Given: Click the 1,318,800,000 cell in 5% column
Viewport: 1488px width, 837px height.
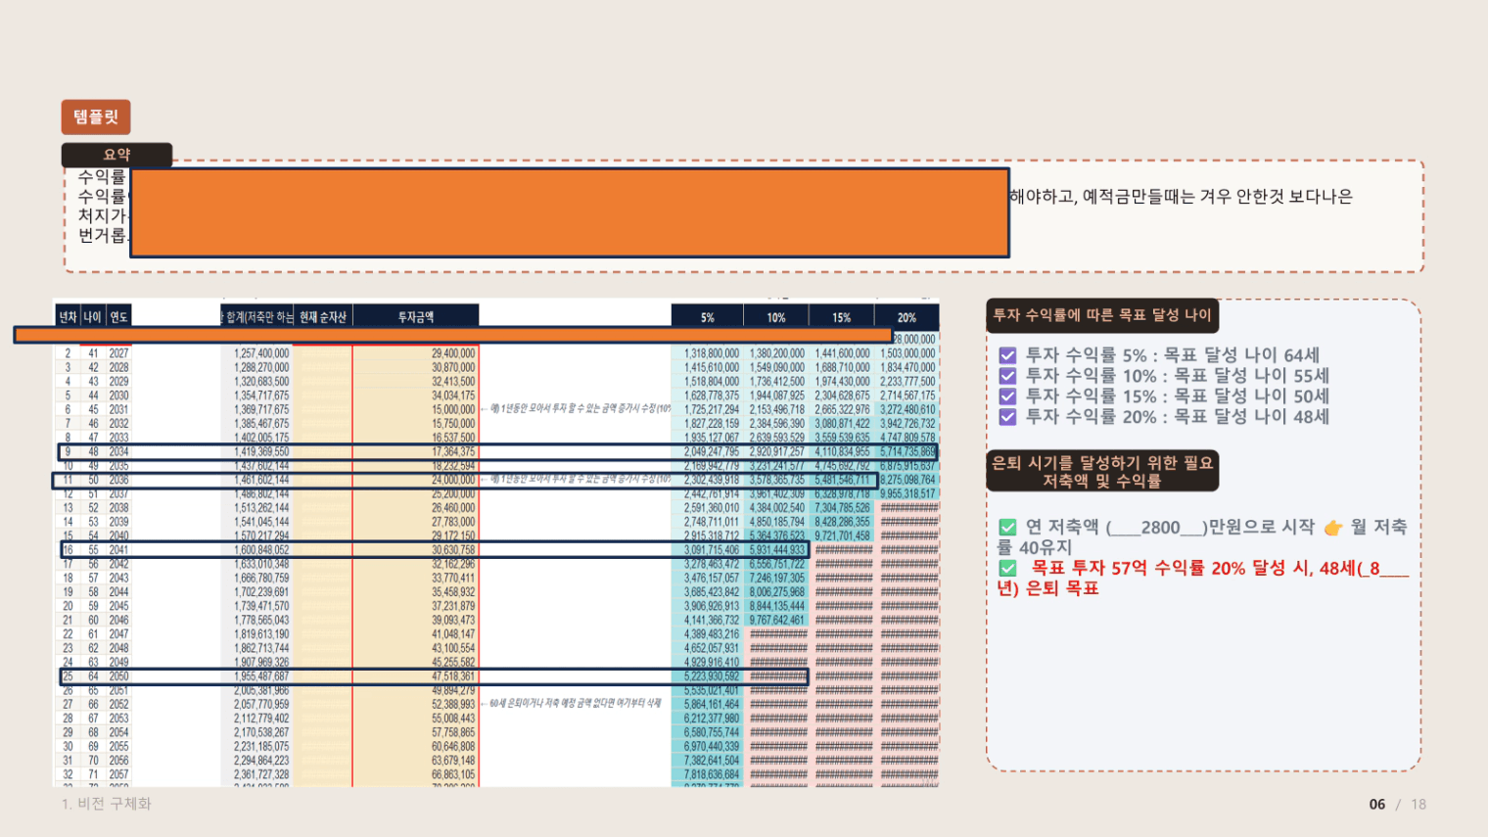Looking at the screenshot, I should [712, 353].
